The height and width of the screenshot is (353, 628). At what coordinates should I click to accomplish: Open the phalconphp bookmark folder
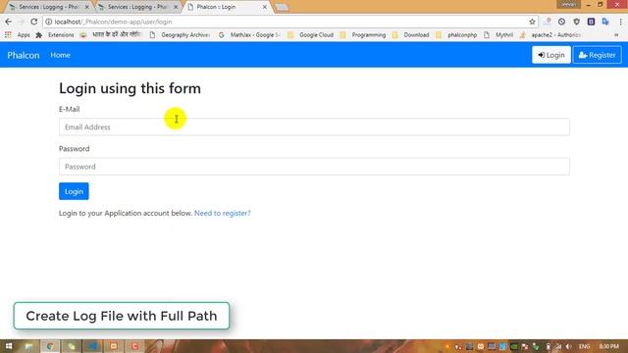pos(456,35)
